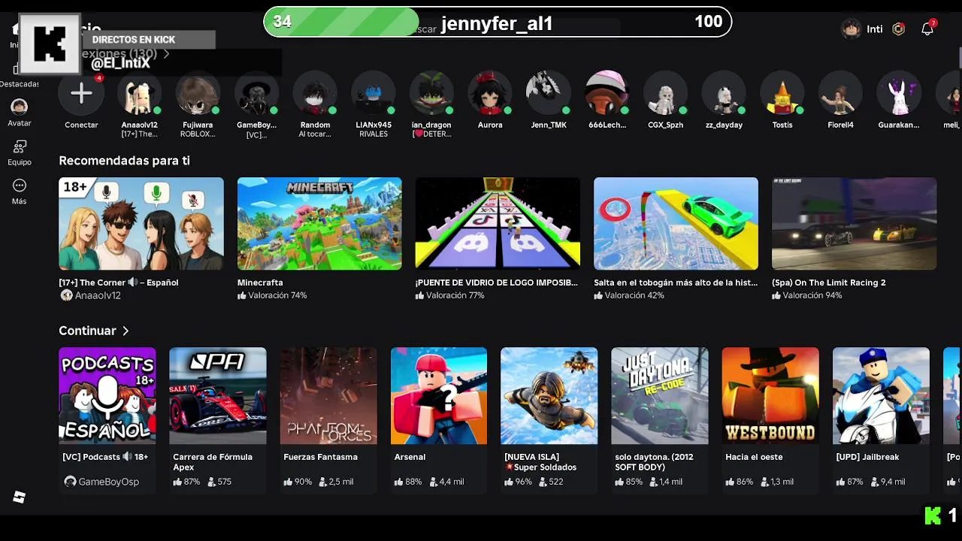Screen dimensions: 962x541
Task: Open Avatar in the sidebar
Action: pyautogui.click(x=20, y=113)
